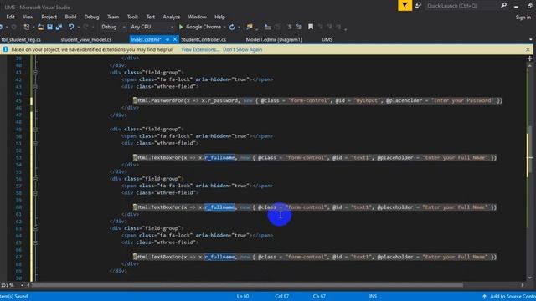Screen dimensions: 536x301
Task: Collapse the field-group div at line 49
Action: click(35, 130)
